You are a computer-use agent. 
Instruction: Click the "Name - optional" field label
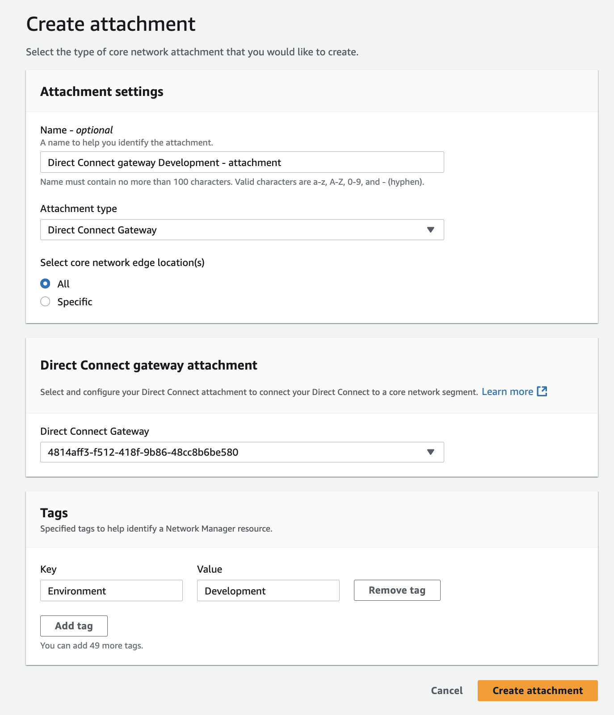(x=76, y=130)
